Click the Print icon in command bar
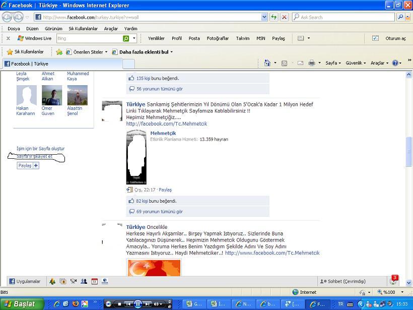Image resolution: width=413 pixels, height=310 pixels. pyautogui.click(x=311, y=63)
